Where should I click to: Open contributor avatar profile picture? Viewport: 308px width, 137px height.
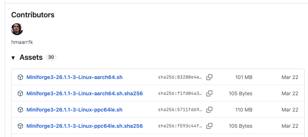click(17, 29)
